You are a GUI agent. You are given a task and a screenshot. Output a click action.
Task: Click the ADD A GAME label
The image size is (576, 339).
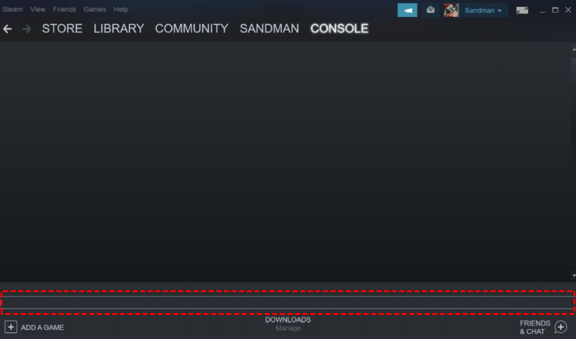[x=43, y=327]
